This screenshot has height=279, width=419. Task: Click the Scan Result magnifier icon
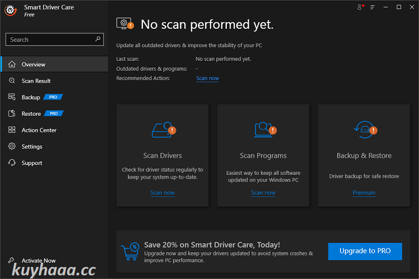[x=12, y=81]
